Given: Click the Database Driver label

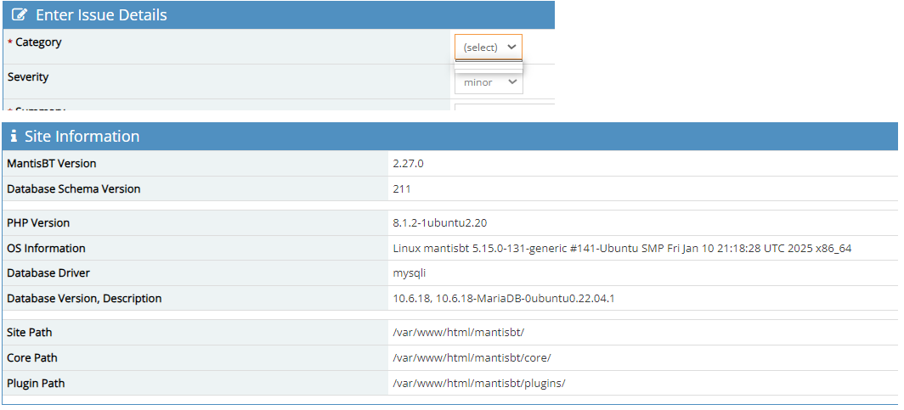Looking at the screenshot, I should click(48, 273).
